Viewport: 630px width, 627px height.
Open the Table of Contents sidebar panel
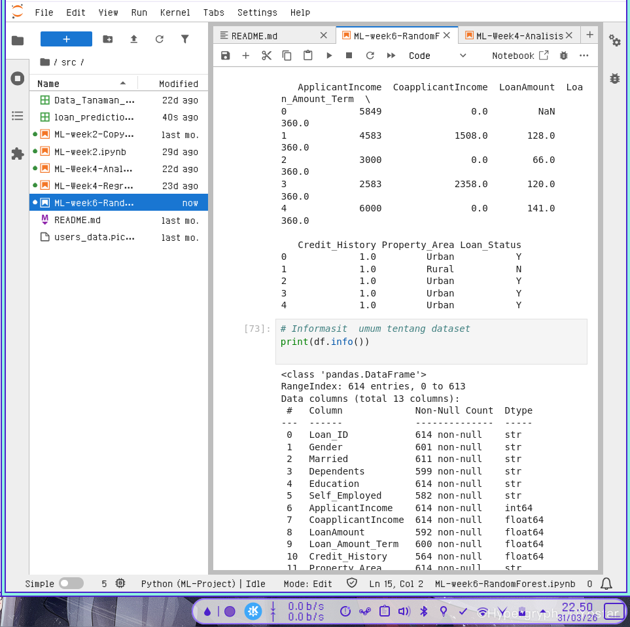coord(18,116)
